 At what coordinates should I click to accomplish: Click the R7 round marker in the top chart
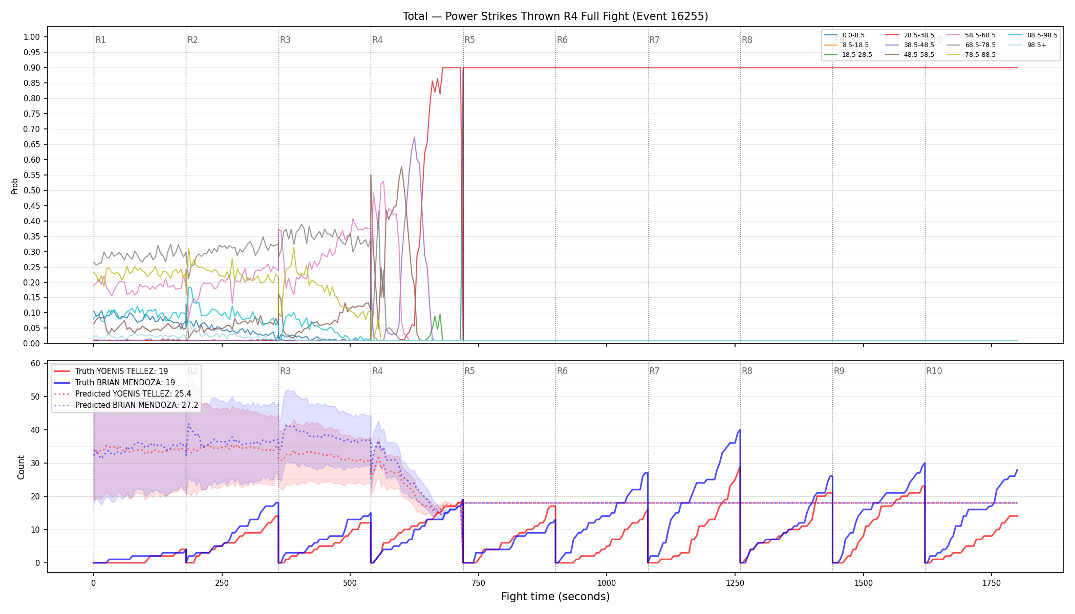pyautogui.click(x=654, y=40)
